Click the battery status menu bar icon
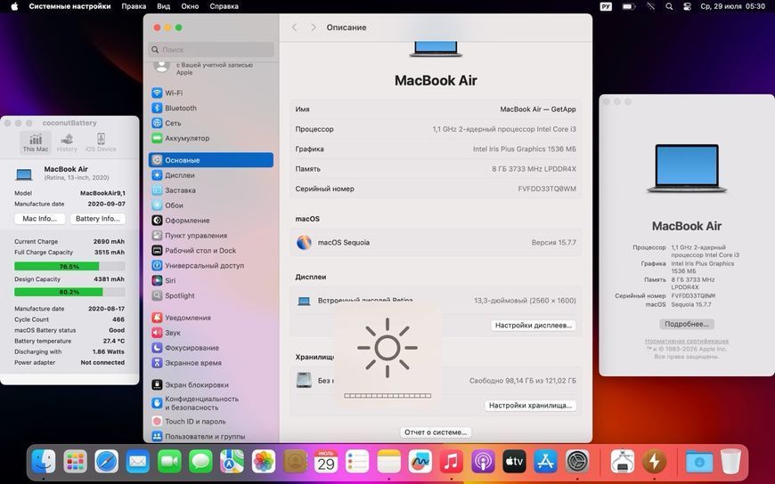 pyautogui.click(x=628, y=6)
